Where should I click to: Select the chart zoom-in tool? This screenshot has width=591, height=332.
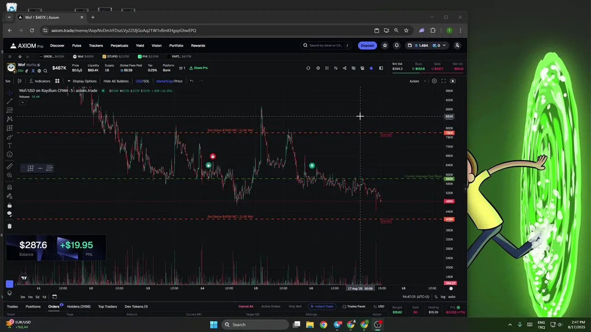click(x=9, y=175)
